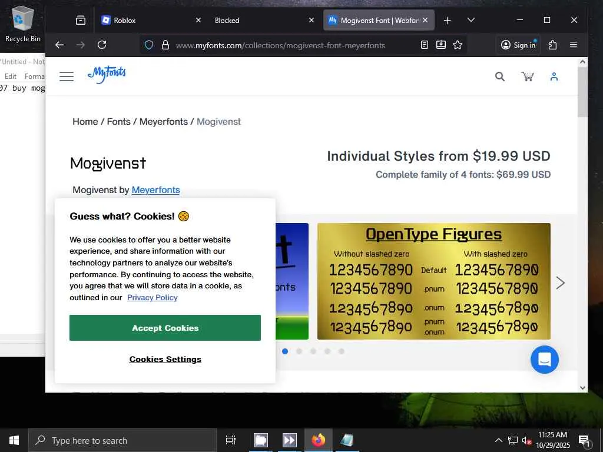Open the OpenType Figures image
The height and width of the screenshot is (452, 603).
tap(434, 281)
